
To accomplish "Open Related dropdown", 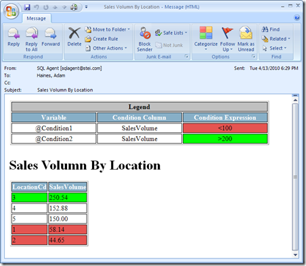I will pos(276,39).
